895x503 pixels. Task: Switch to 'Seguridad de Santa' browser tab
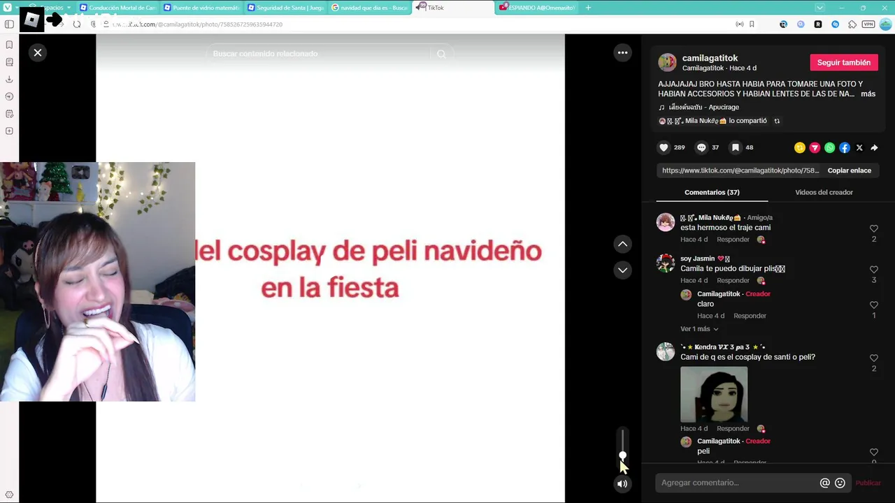285,8
